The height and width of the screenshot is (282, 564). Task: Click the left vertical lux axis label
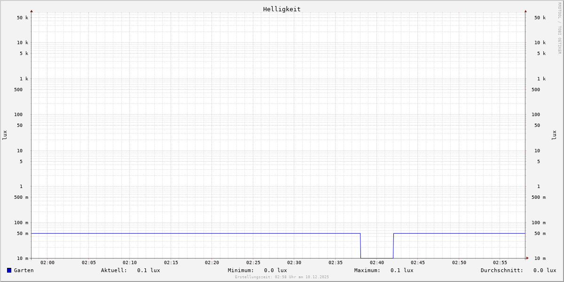(5, 135)
